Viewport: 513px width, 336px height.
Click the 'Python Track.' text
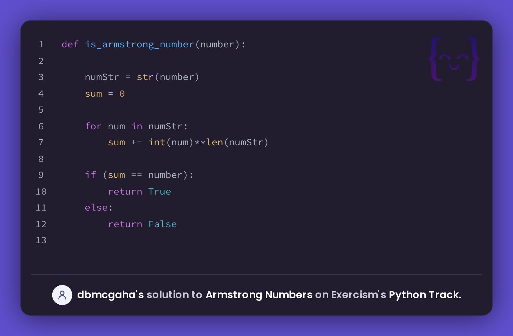click(425, 295)
